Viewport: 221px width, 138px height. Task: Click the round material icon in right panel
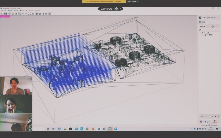pos(200,18)
